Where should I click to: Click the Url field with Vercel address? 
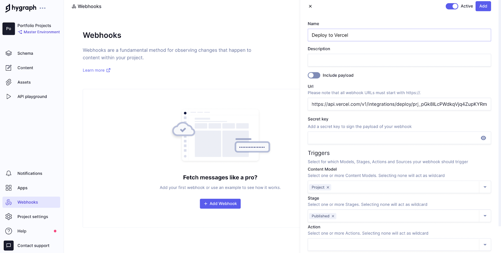coord(399,104)
